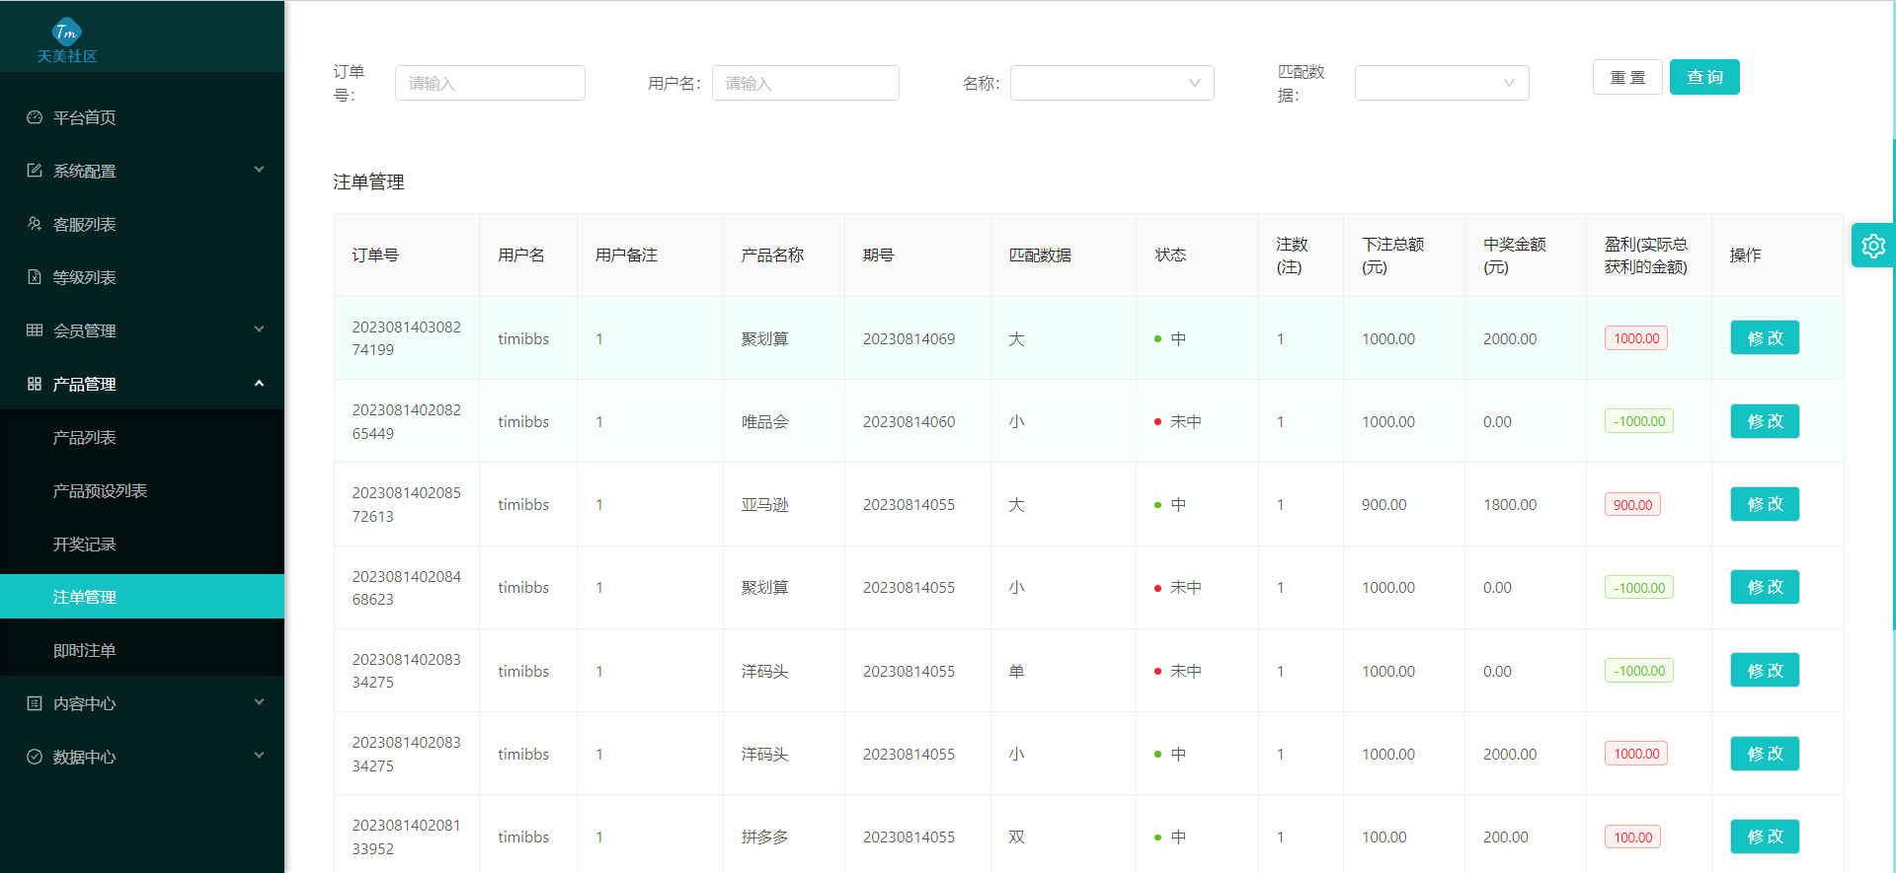Expand the 会员管理 submenu chevron

(x=259, y=329)
